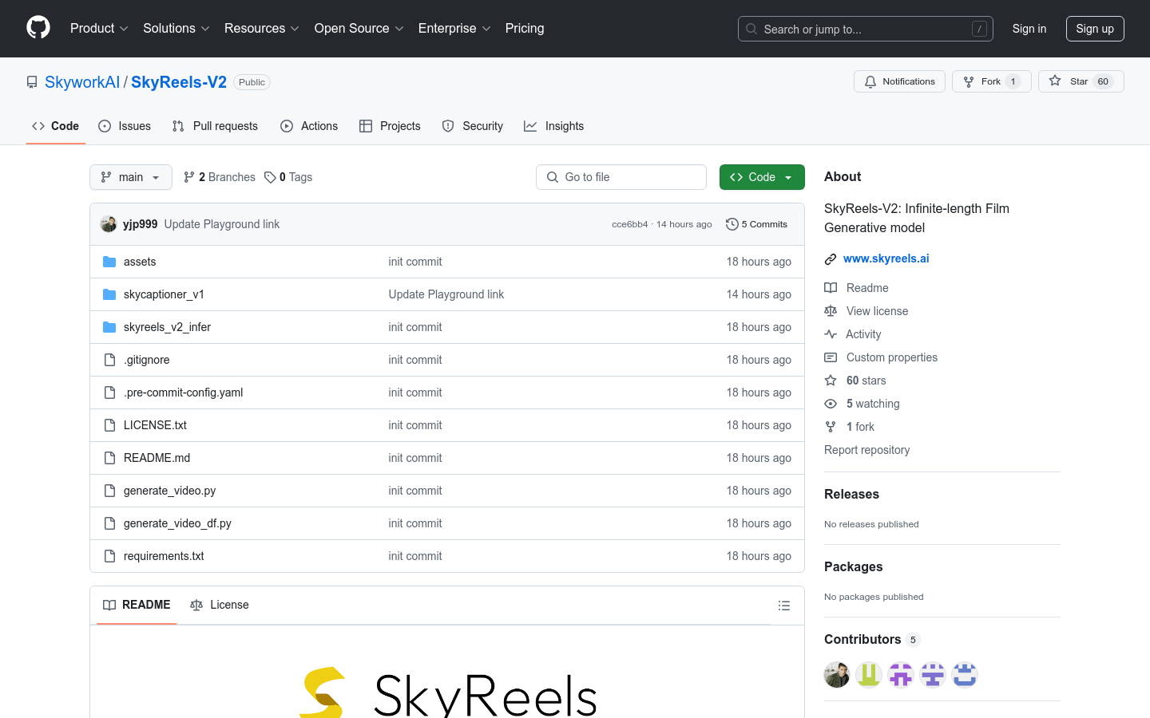1150x718 pixels.
Task: Open the Update Playground link commit message
Action: point(222,224)
